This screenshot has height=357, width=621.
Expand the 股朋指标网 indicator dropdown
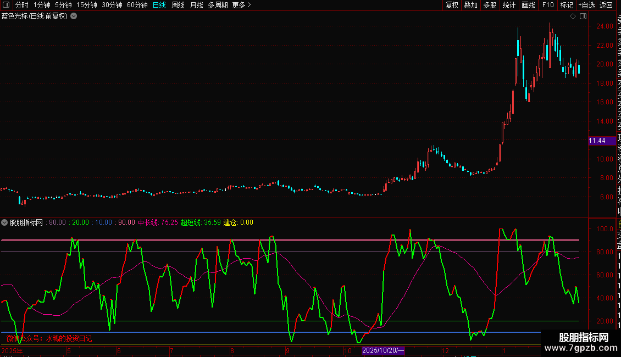coord(5,222)
